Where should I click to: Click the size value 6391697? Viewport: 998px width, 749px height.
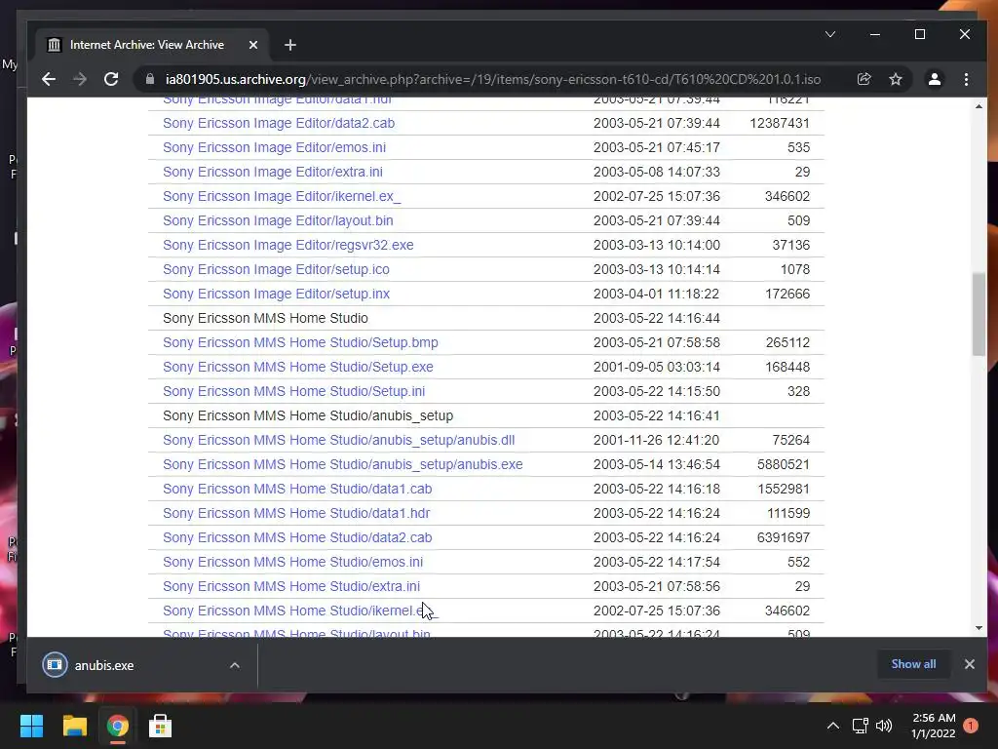[x=783, y=537]
